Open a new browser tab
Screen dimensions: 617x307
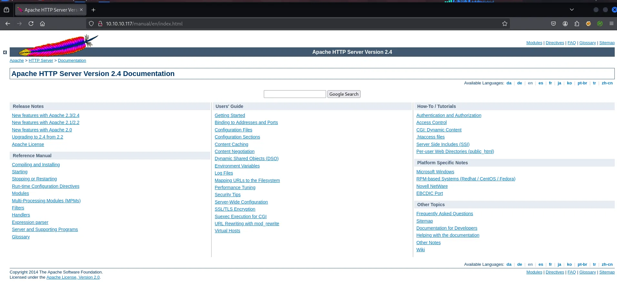pos(93,10)
